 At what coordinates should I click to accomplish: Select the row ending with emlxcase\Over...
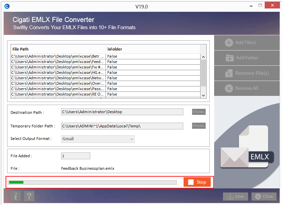coord(106,83)
